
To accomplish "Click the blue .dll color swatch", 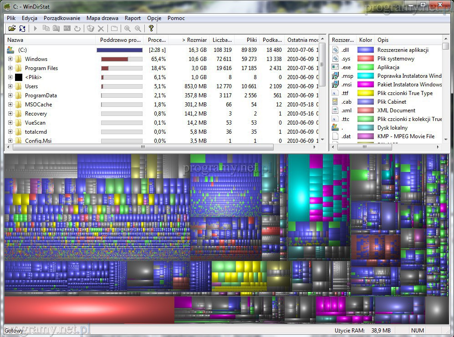I will (x=365, y=50).
